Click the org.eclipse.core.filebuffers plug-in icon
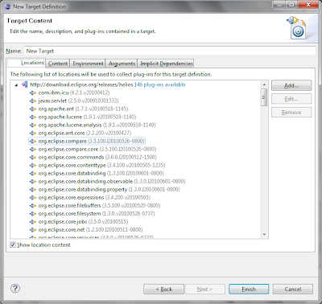This screenshot has height=304, width=322. (33, 205)
